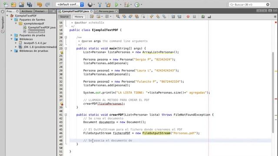This screenshot has width=278, height=156.
Task: Click the error hint icon on line 38
Action: (62, 104)
